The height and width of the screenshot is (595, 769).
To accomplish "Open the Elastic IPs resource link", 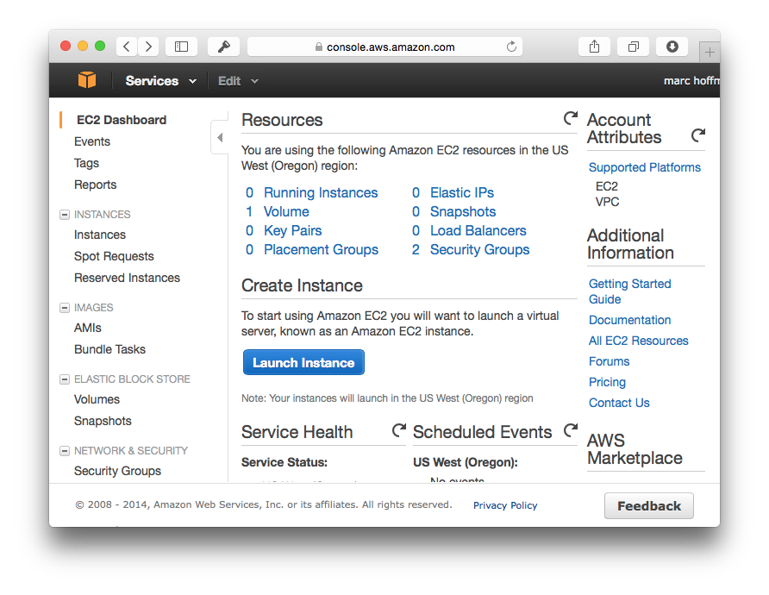I will point(462,193).
